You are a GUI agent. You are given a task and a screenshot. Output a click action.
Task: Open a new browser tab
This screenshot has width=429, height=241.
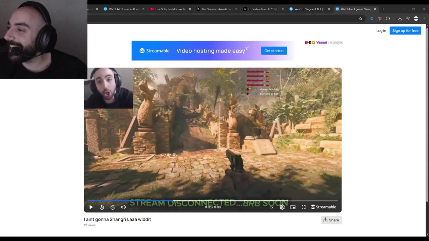click(x=383, y=9)
